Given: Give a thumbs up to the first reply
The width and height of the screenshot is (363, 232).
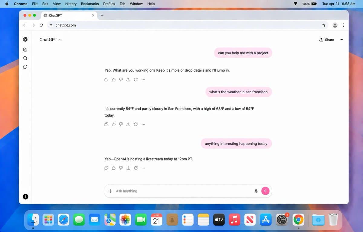Looking at the screenshot, I should 113,79.
